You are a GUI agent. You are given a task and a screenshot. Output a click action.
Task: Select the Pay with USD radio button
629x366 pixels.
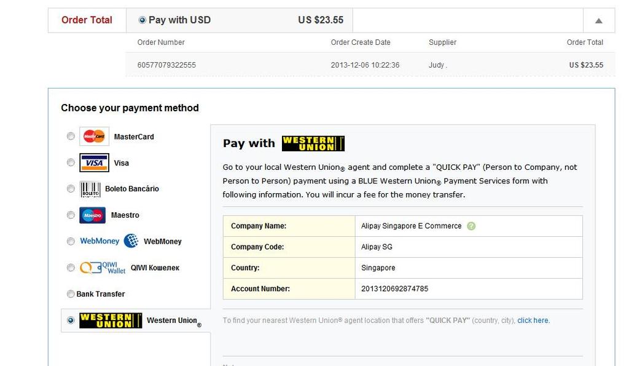(143, 20)
